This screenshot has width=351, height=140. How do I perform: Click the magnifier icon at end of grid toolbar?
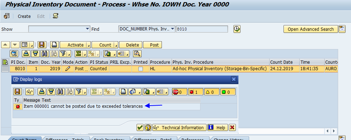[137, 54]
